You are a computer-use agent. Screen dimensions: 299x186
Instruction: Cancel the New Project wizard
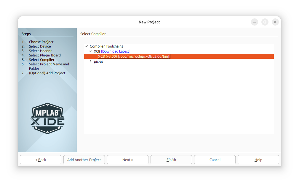click(x=215, y=160)
